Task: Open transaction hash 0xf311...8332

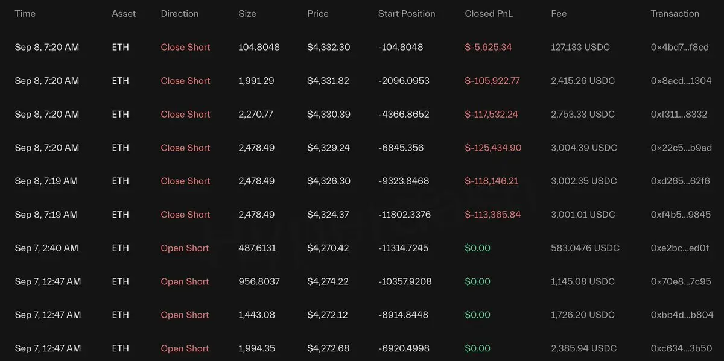Action: [x=679, y=114]
